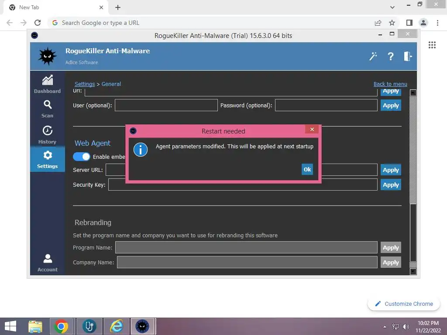
Task: Click into the Security Key field
Action: (243, 185)
